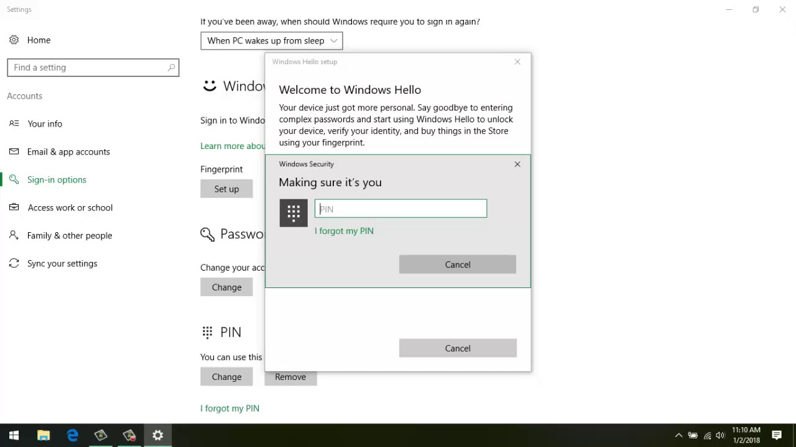Click Change under Password section

point(226,287)
